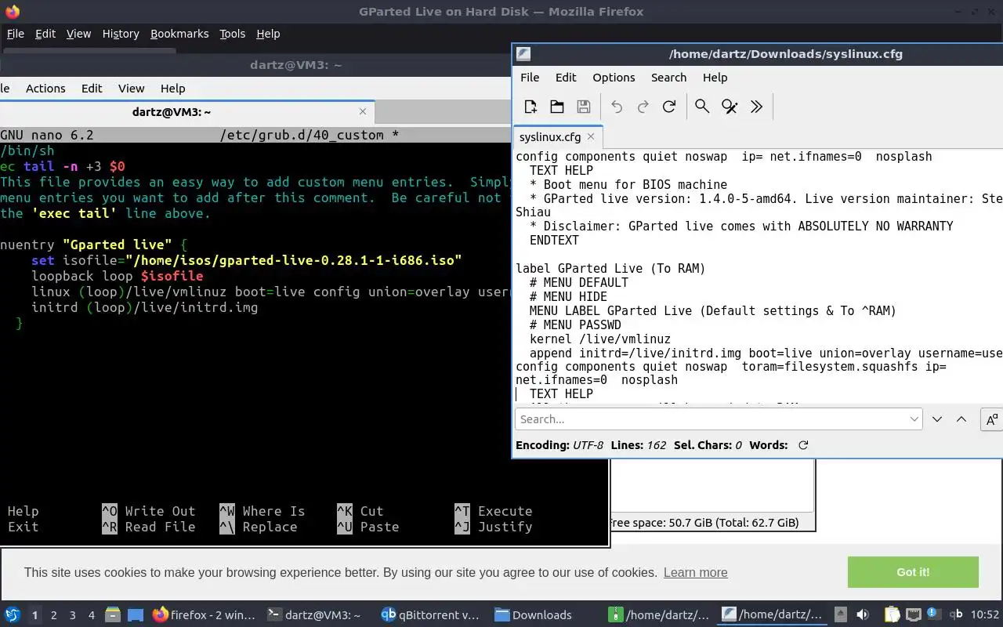Click the file manager quick-launch icon on taskbar
The height and width of the screenshot is (627, 1003).
(x=112, y=614)
